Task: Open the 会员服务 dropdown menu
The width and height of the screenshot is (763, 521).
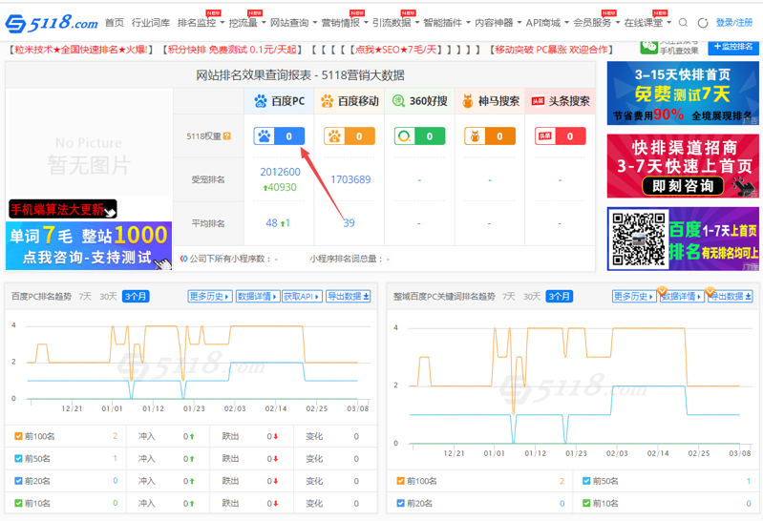Action: point(595,23)
